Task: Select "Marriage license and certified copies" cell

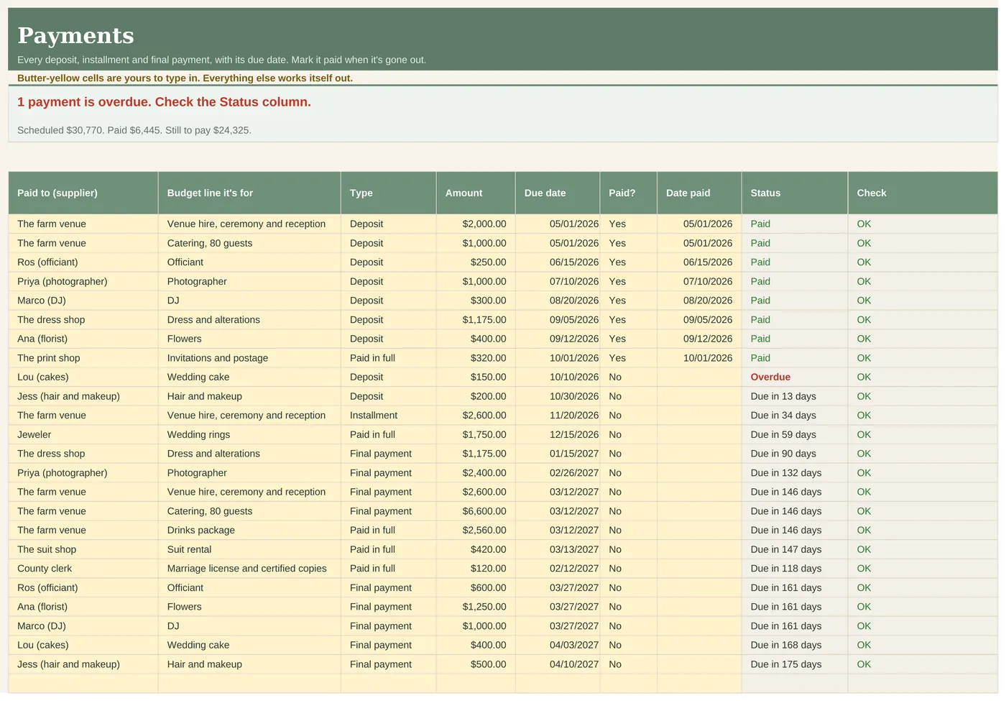Action: [249, 568]
